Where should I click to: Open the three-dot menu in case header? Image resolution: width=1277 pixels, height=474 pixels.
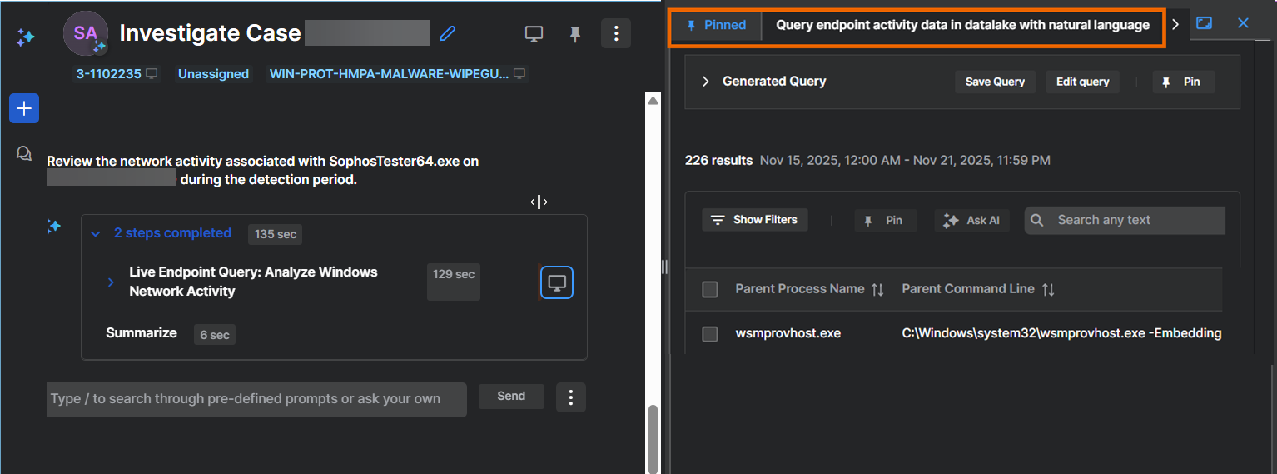(616, 33)
